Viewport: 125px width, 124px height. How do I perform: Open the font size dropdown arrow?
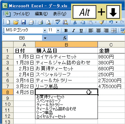coord(58,30)
